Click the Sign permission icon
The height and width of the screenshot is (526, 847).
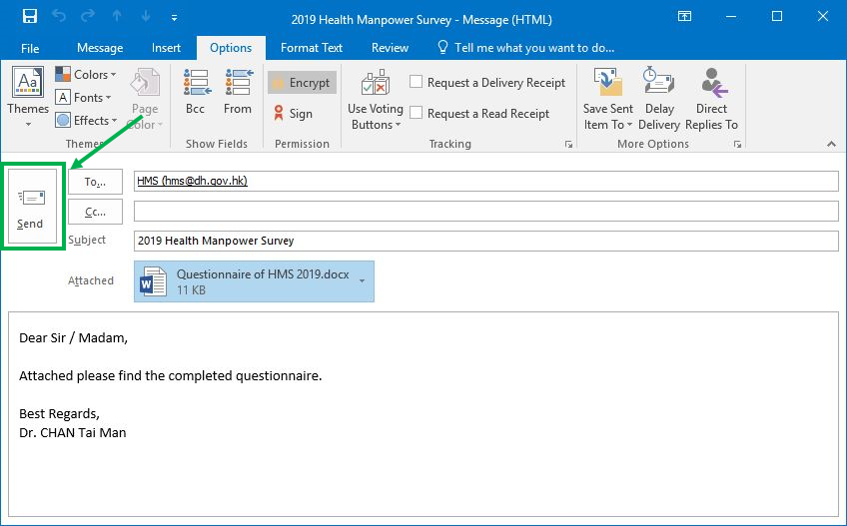click(x=293, y=114)
